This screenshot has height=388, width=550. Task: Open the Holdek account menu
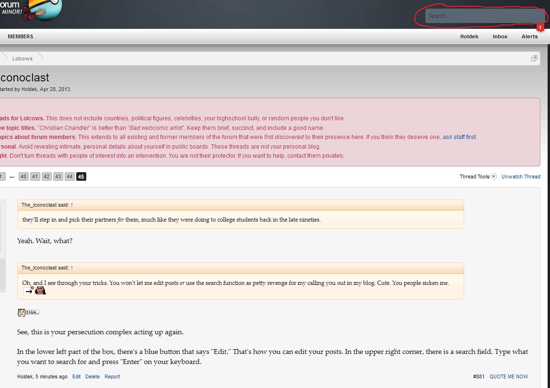469,36
